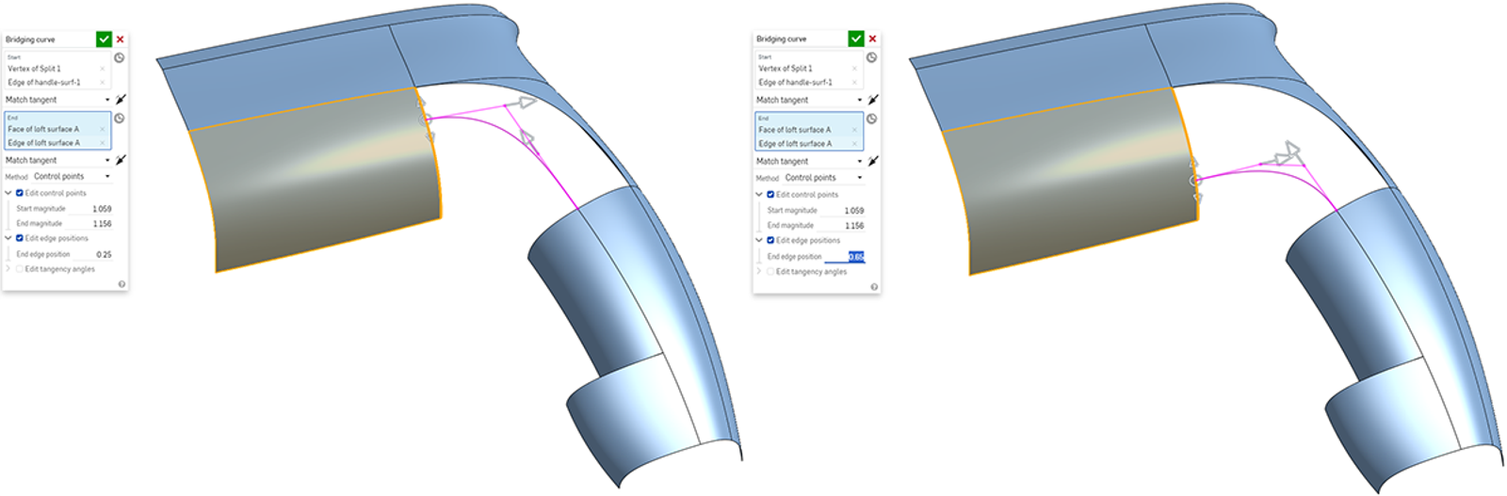Screen dimensions: 1507x496
Task: Expand Edit tangency angles section, left dialog
Action: point(8,269)
